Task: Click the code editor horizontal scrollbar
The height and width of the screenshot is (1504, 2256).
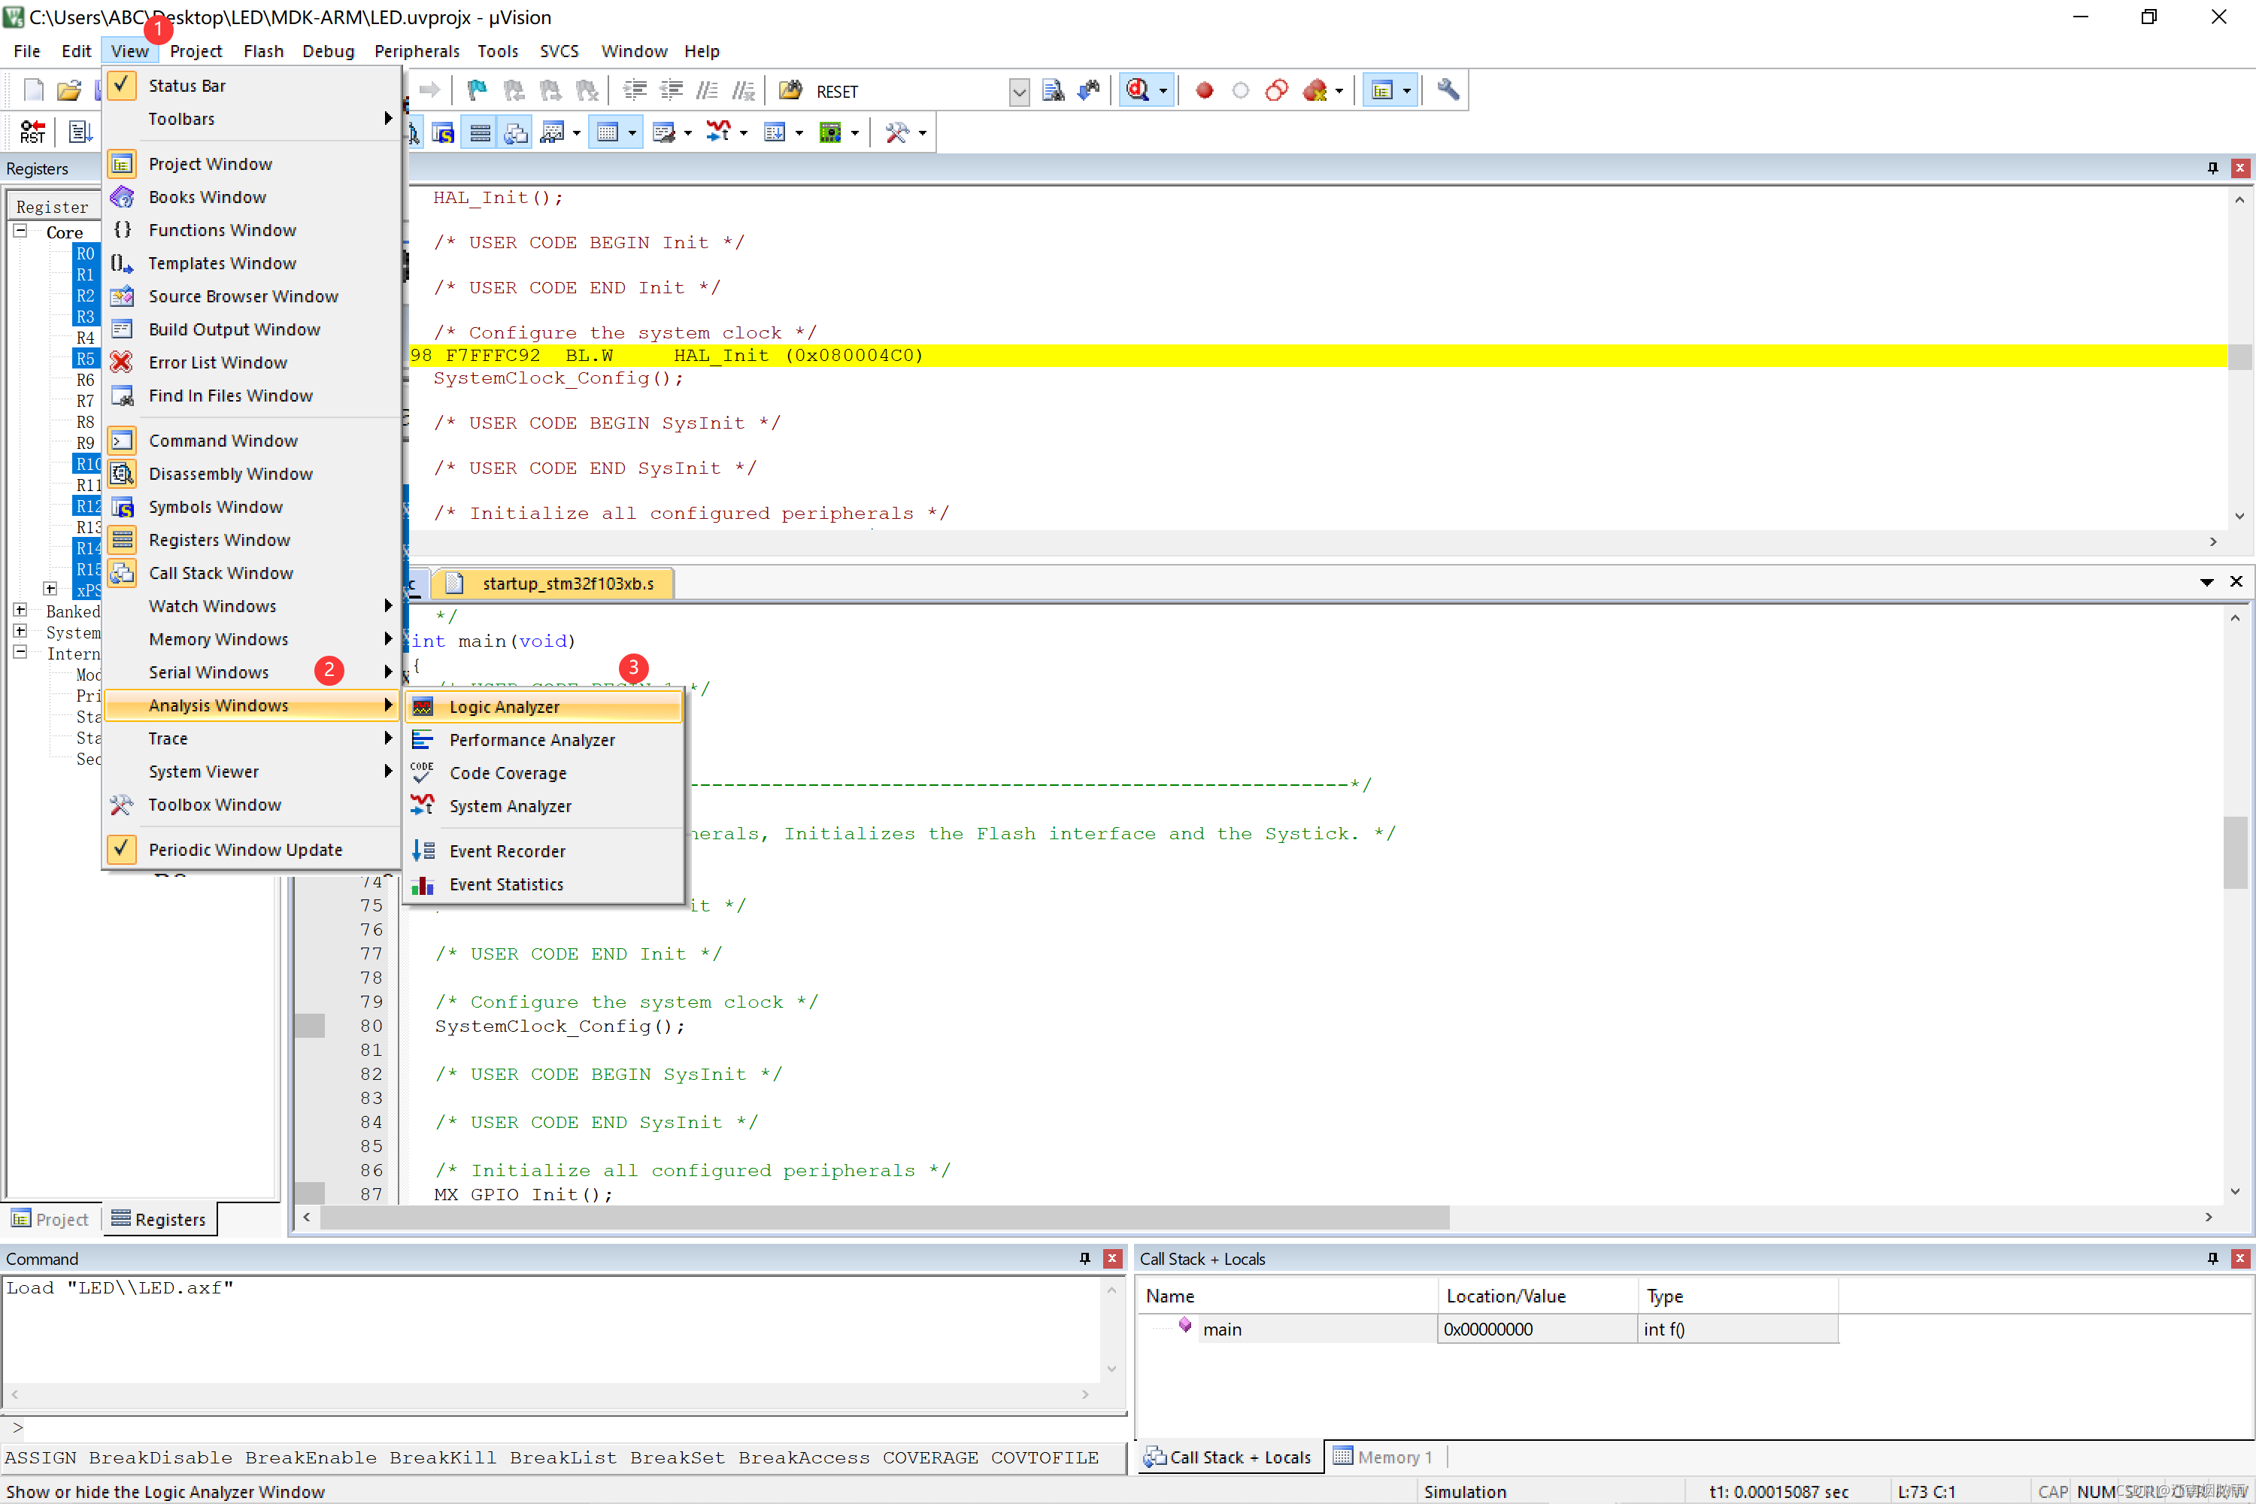Action: coord(882,1217)
